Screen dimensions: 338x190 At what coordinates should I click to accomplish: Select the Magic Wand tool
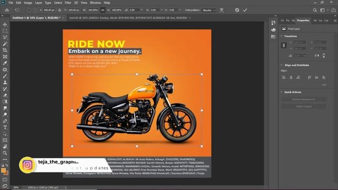(5, 44)
